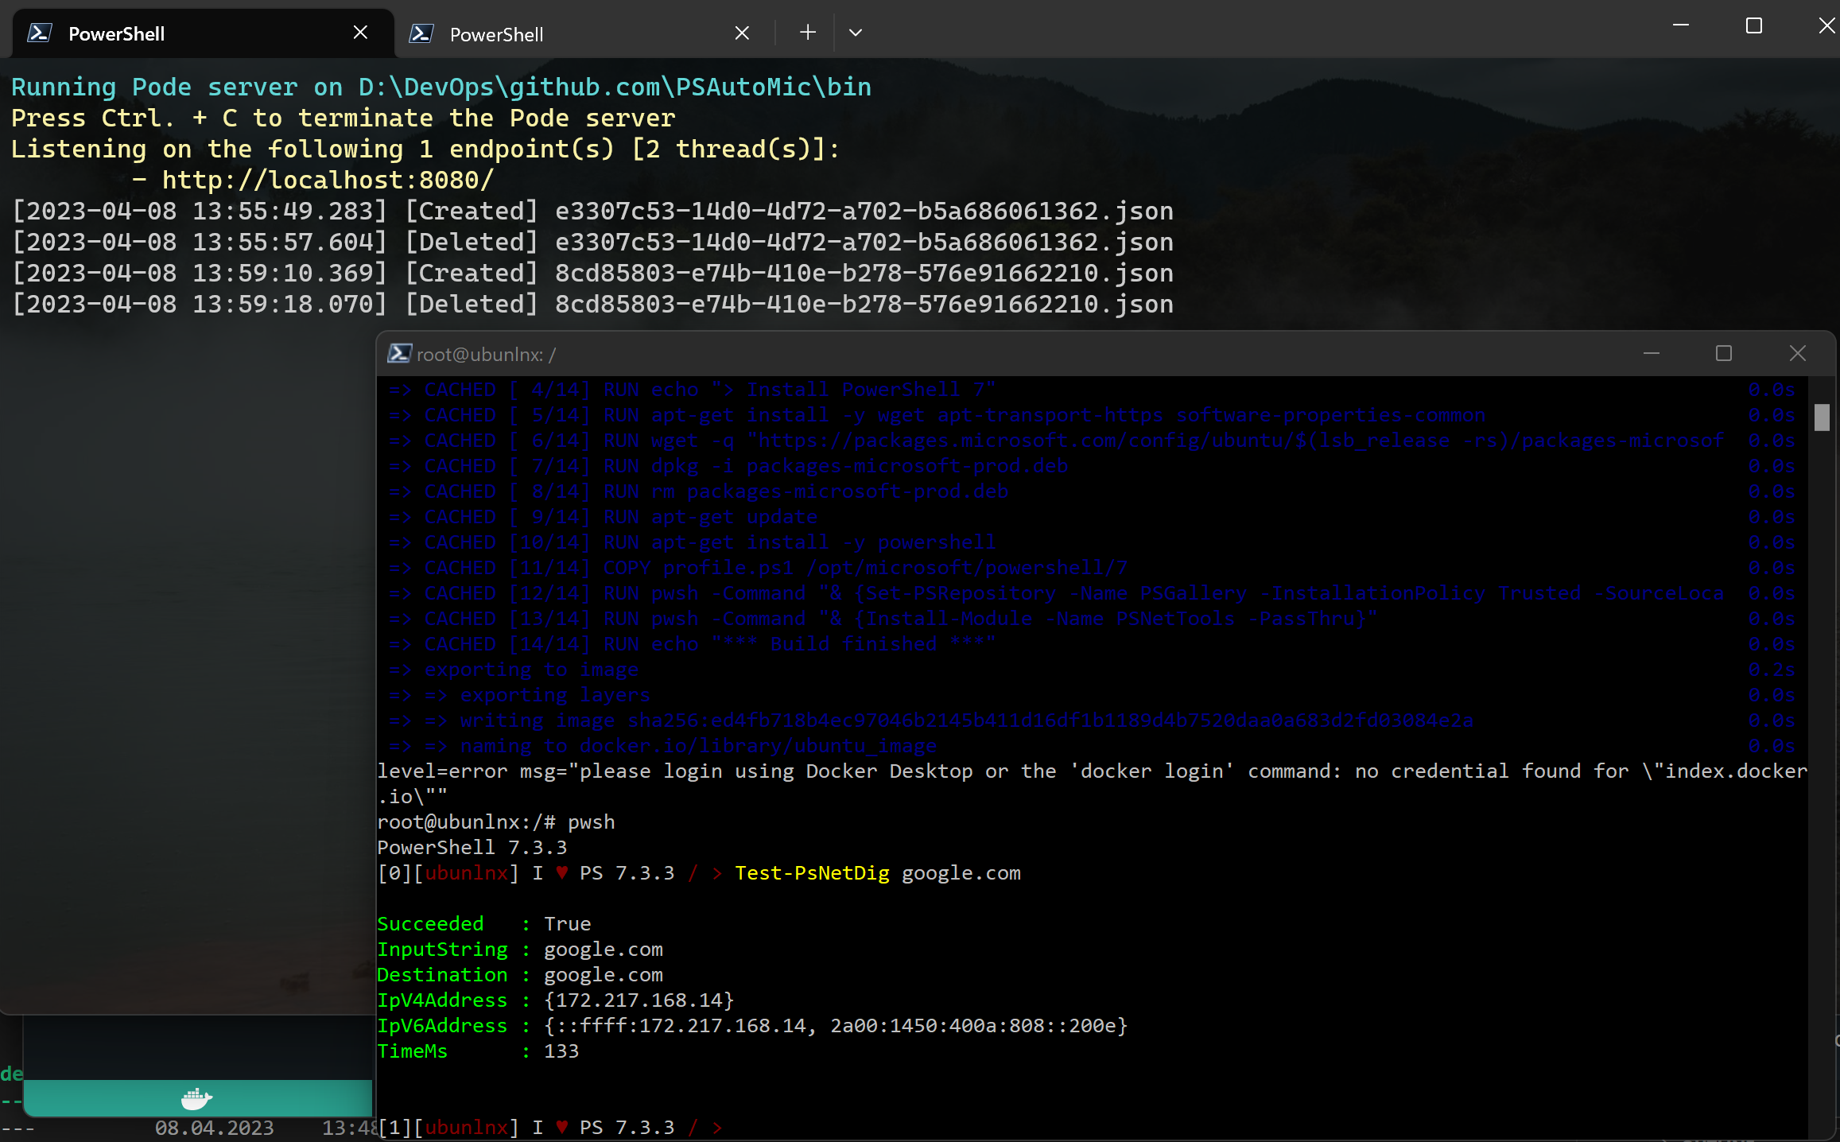Click the Docker whale icon in the bottom bar

(196, 1098)
